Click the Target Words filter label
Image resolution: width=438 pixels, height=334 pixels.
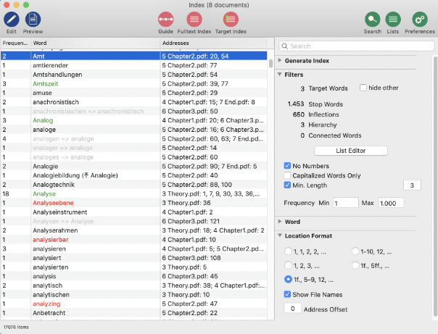click(x=328, y=88)
